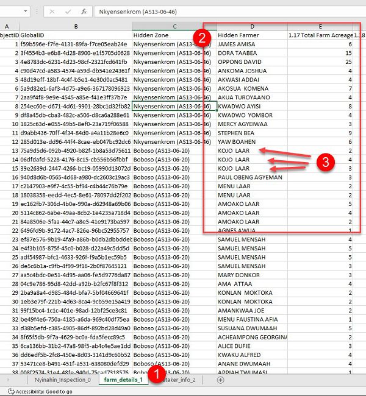Select cell with KWADWO AYISI

coord(252,107)
